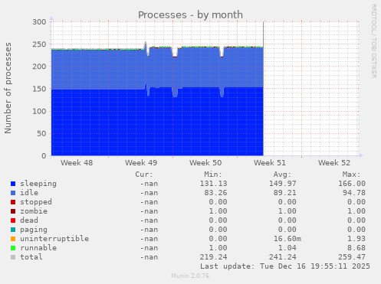This screenshot has height=284, width=381.
Task: Click the 'Week 51' x-axis label
Action: pos(270,163)
